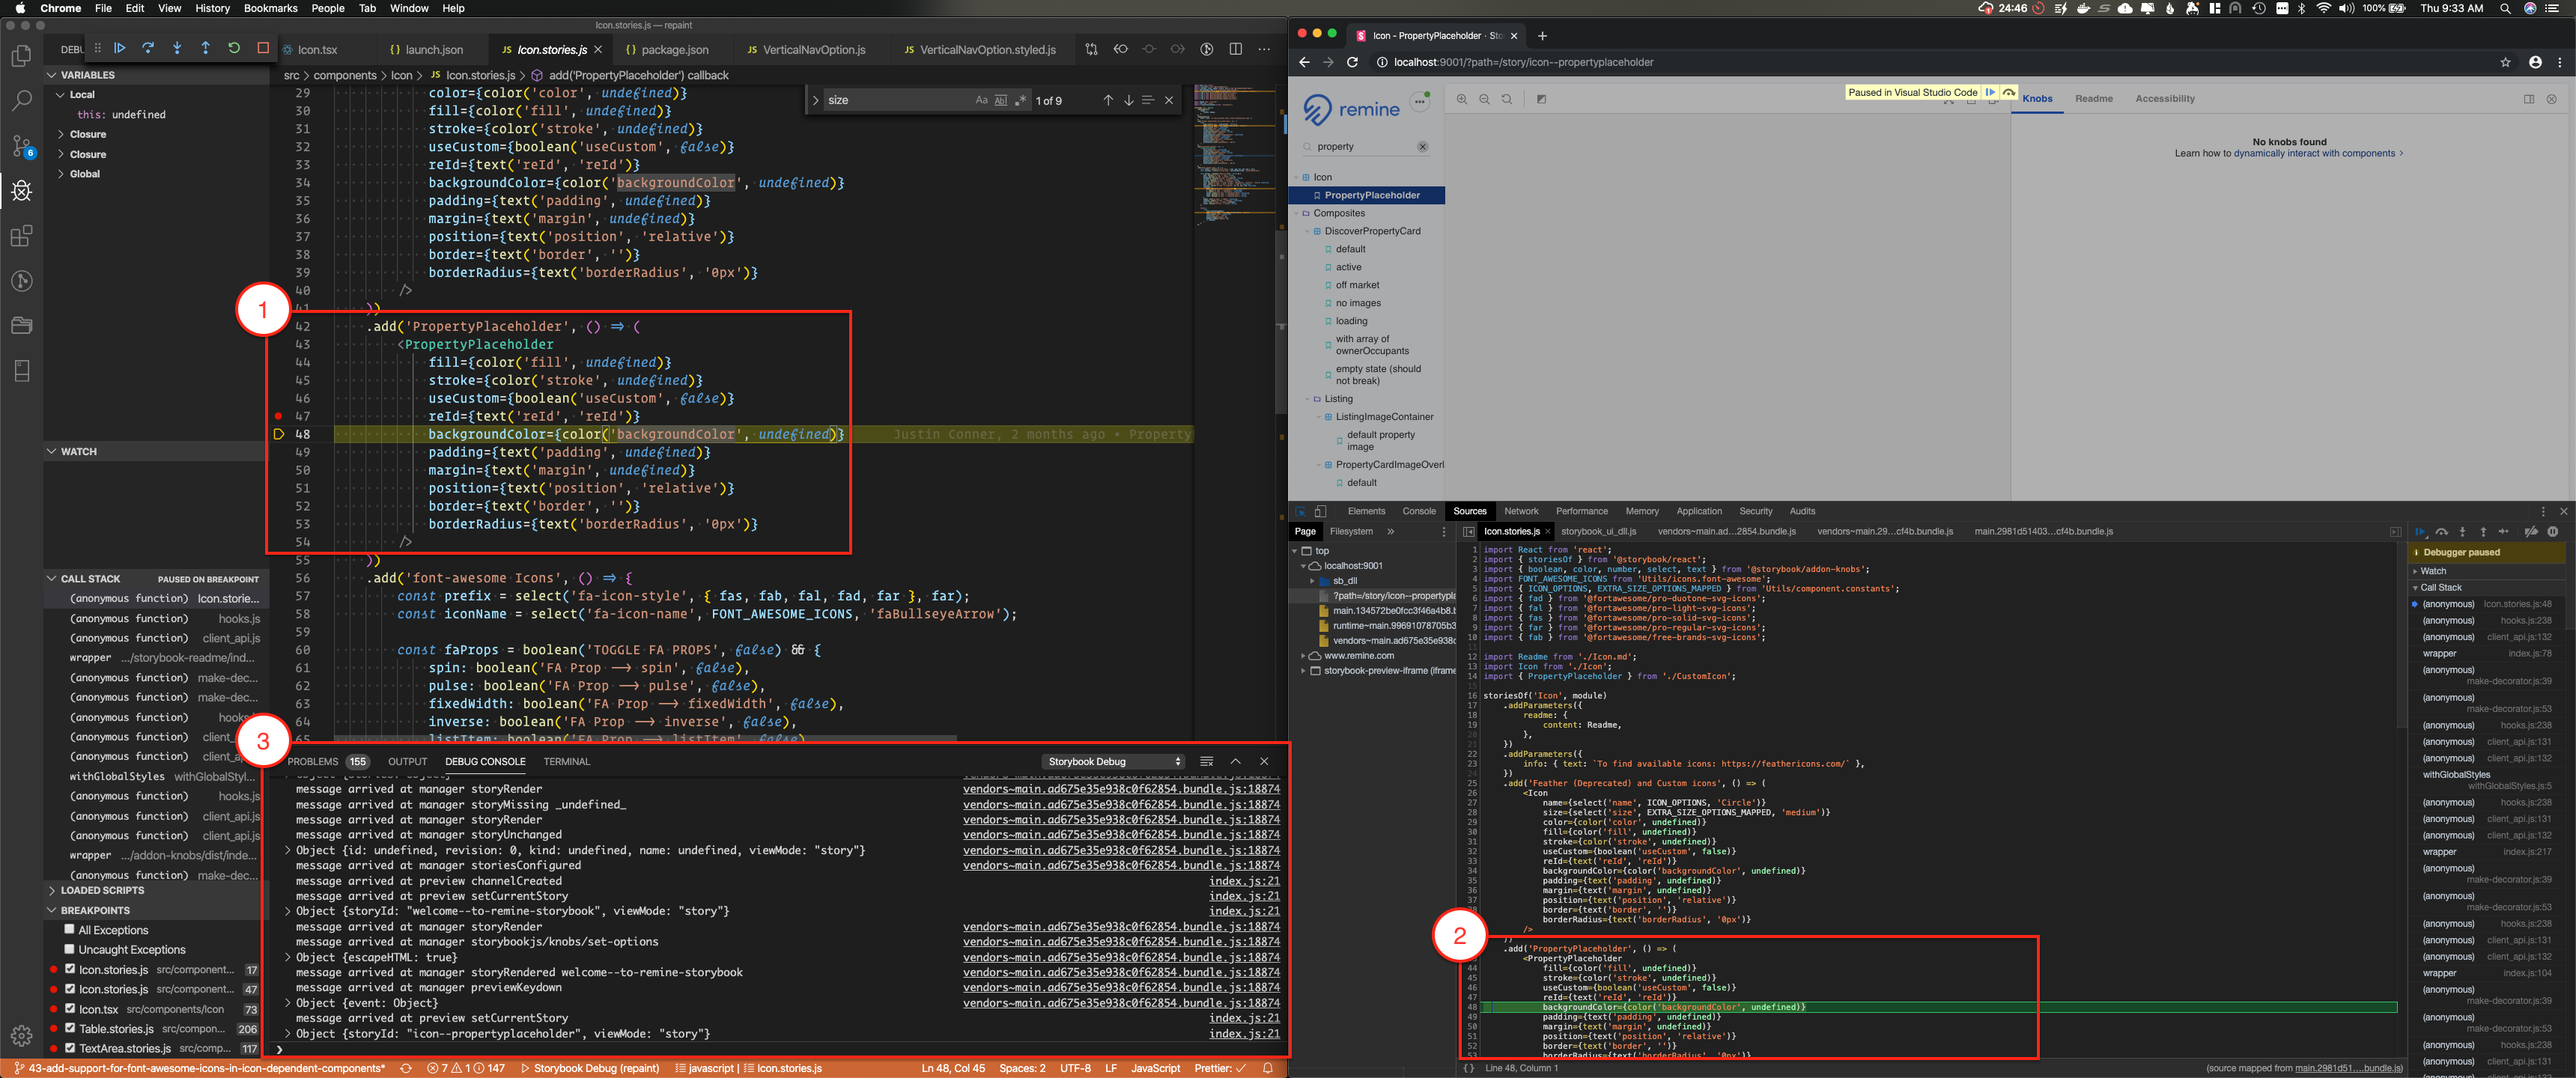Open VS Code Explorer view
The image size is (2576, 1078).
[x=21, y=56]
